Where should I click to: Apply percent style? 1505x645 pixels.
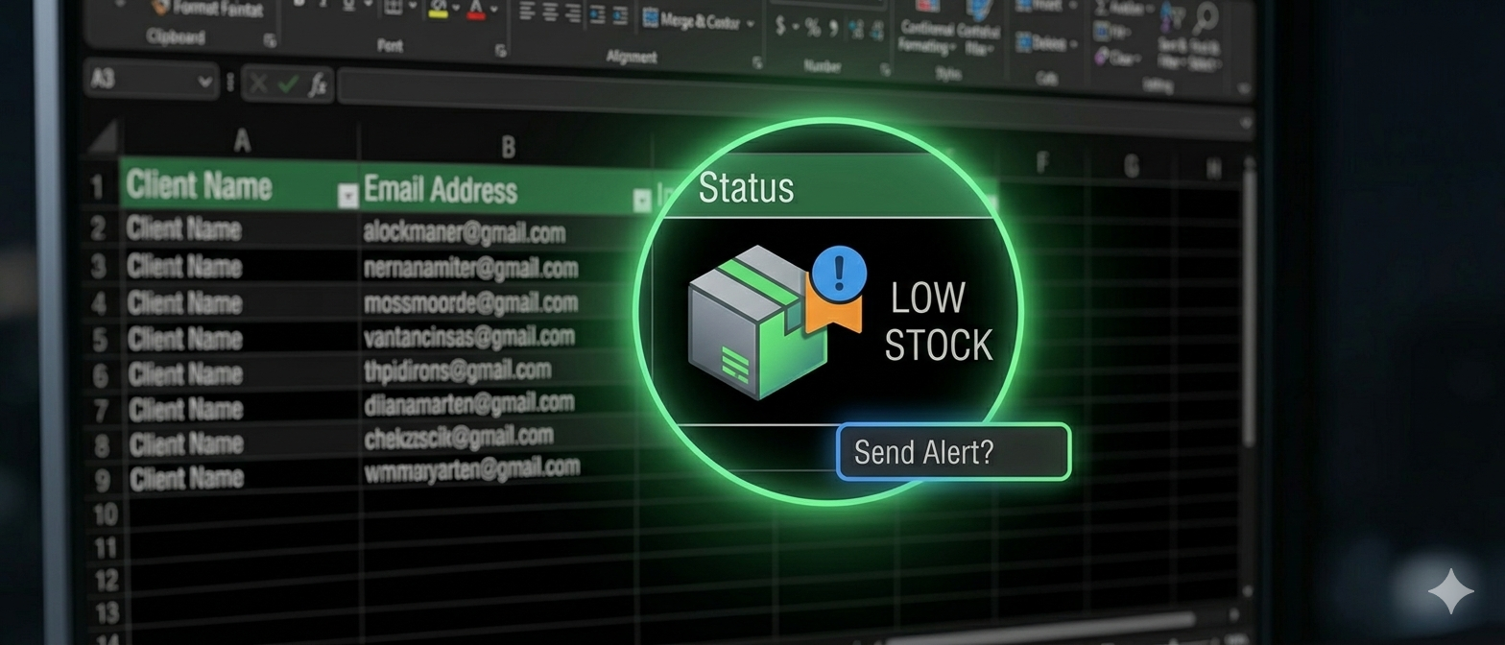[x=813, y=28]
